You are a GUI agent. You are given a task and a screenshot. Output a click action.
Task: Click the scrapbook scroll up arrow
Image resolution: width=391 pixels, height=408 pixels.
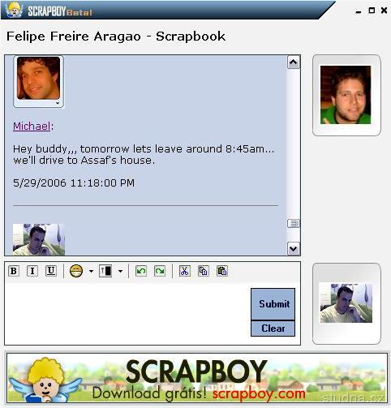click(294, 62)
